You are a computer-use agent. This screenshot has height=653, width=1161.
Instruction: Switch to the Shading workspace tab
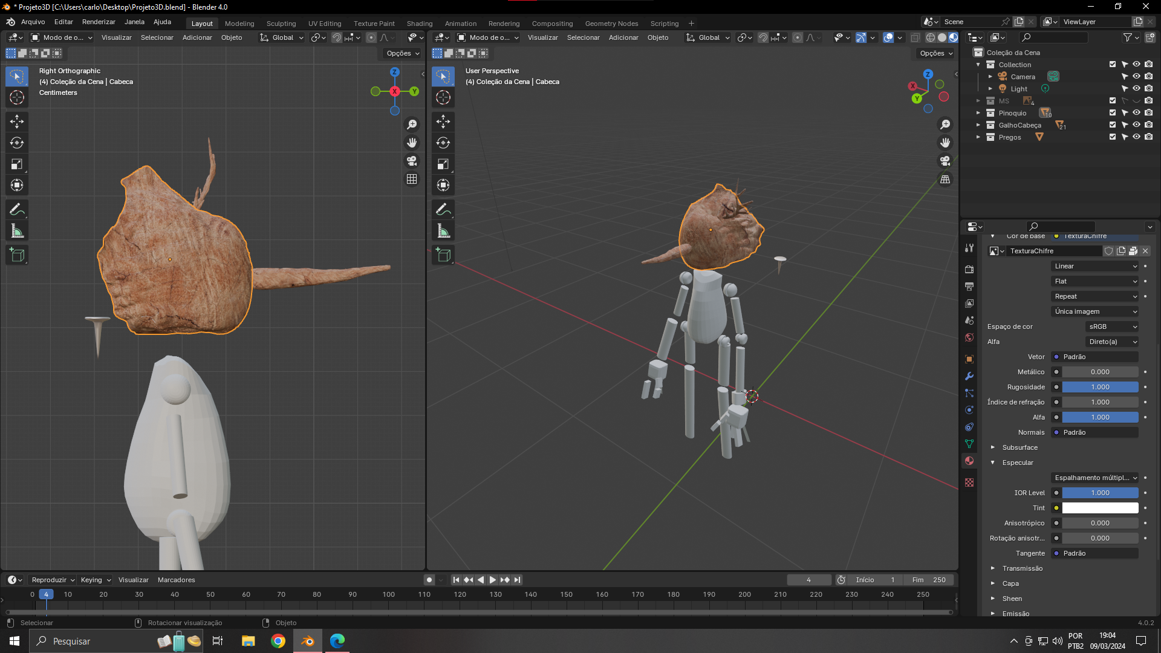[x=419, y=24]
